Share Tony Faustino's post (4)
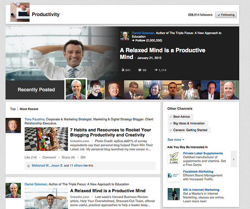 [68, 158]
